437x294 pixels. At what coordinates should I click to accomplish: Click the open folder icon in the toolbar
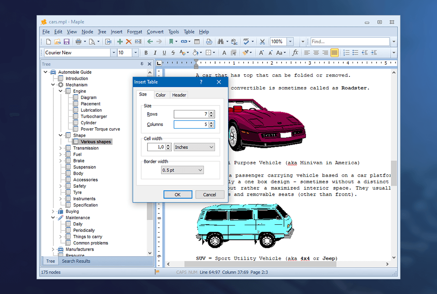58,42
